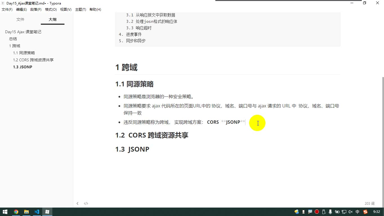Click the chat bubbles tray icon
The image size is (384, 216).
(296, 212)
